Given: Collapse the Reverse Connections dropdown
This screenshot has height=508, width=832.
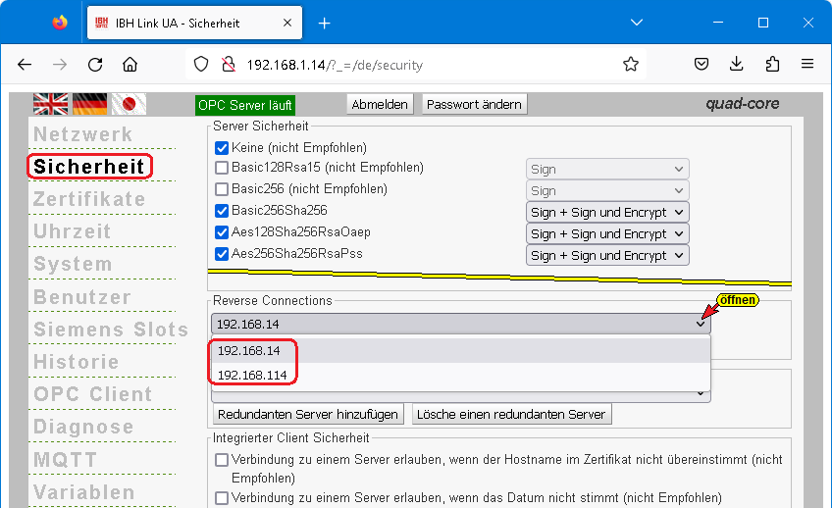Looking at the screenshot, I should tap(460, 324).
